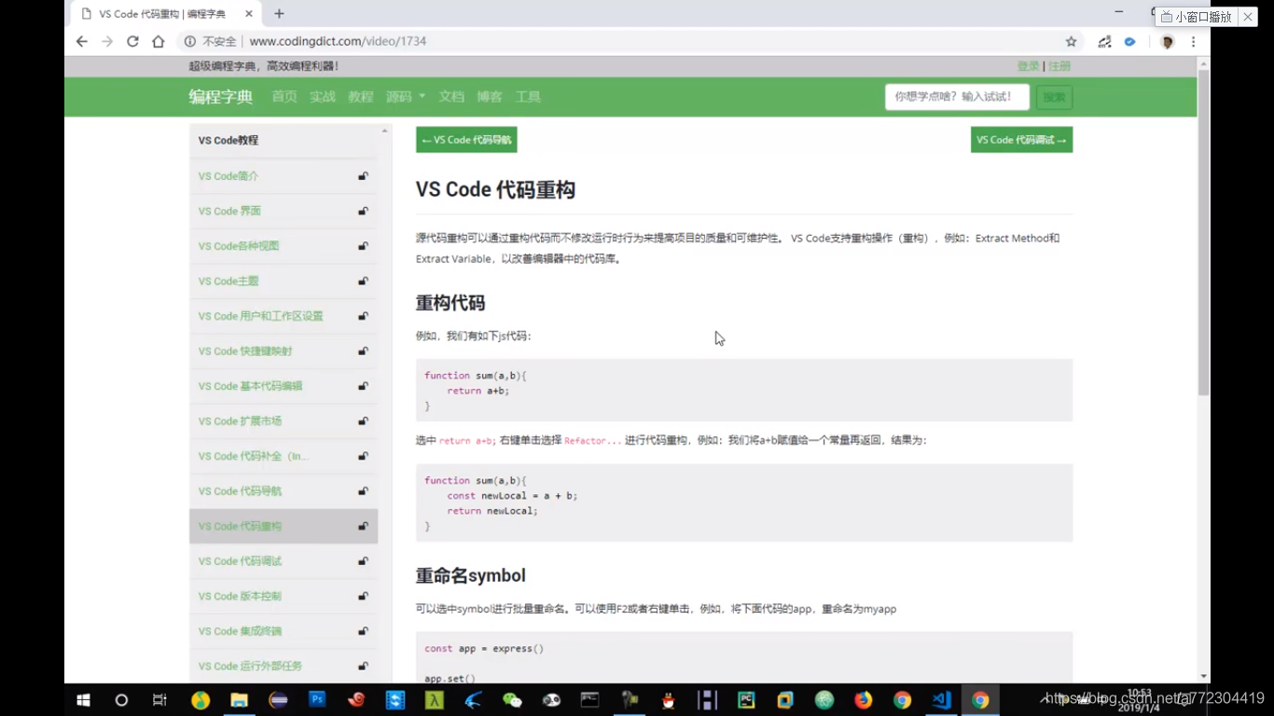The image size is (1274, 716).
Task: Click the lock icon beside VS Code 界面
Action: 363,212
